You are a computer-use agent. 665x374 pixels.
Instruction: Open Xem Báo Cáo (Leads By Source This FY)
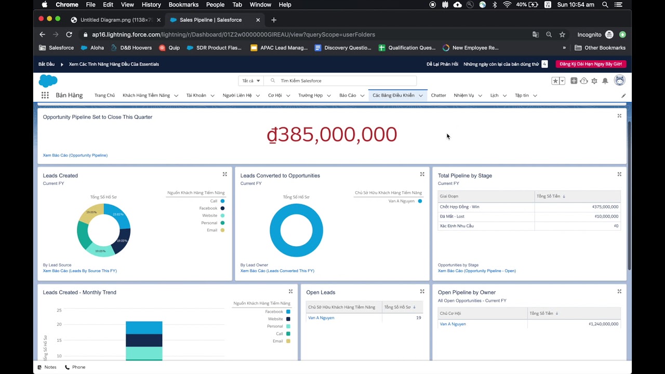point(80,271)
